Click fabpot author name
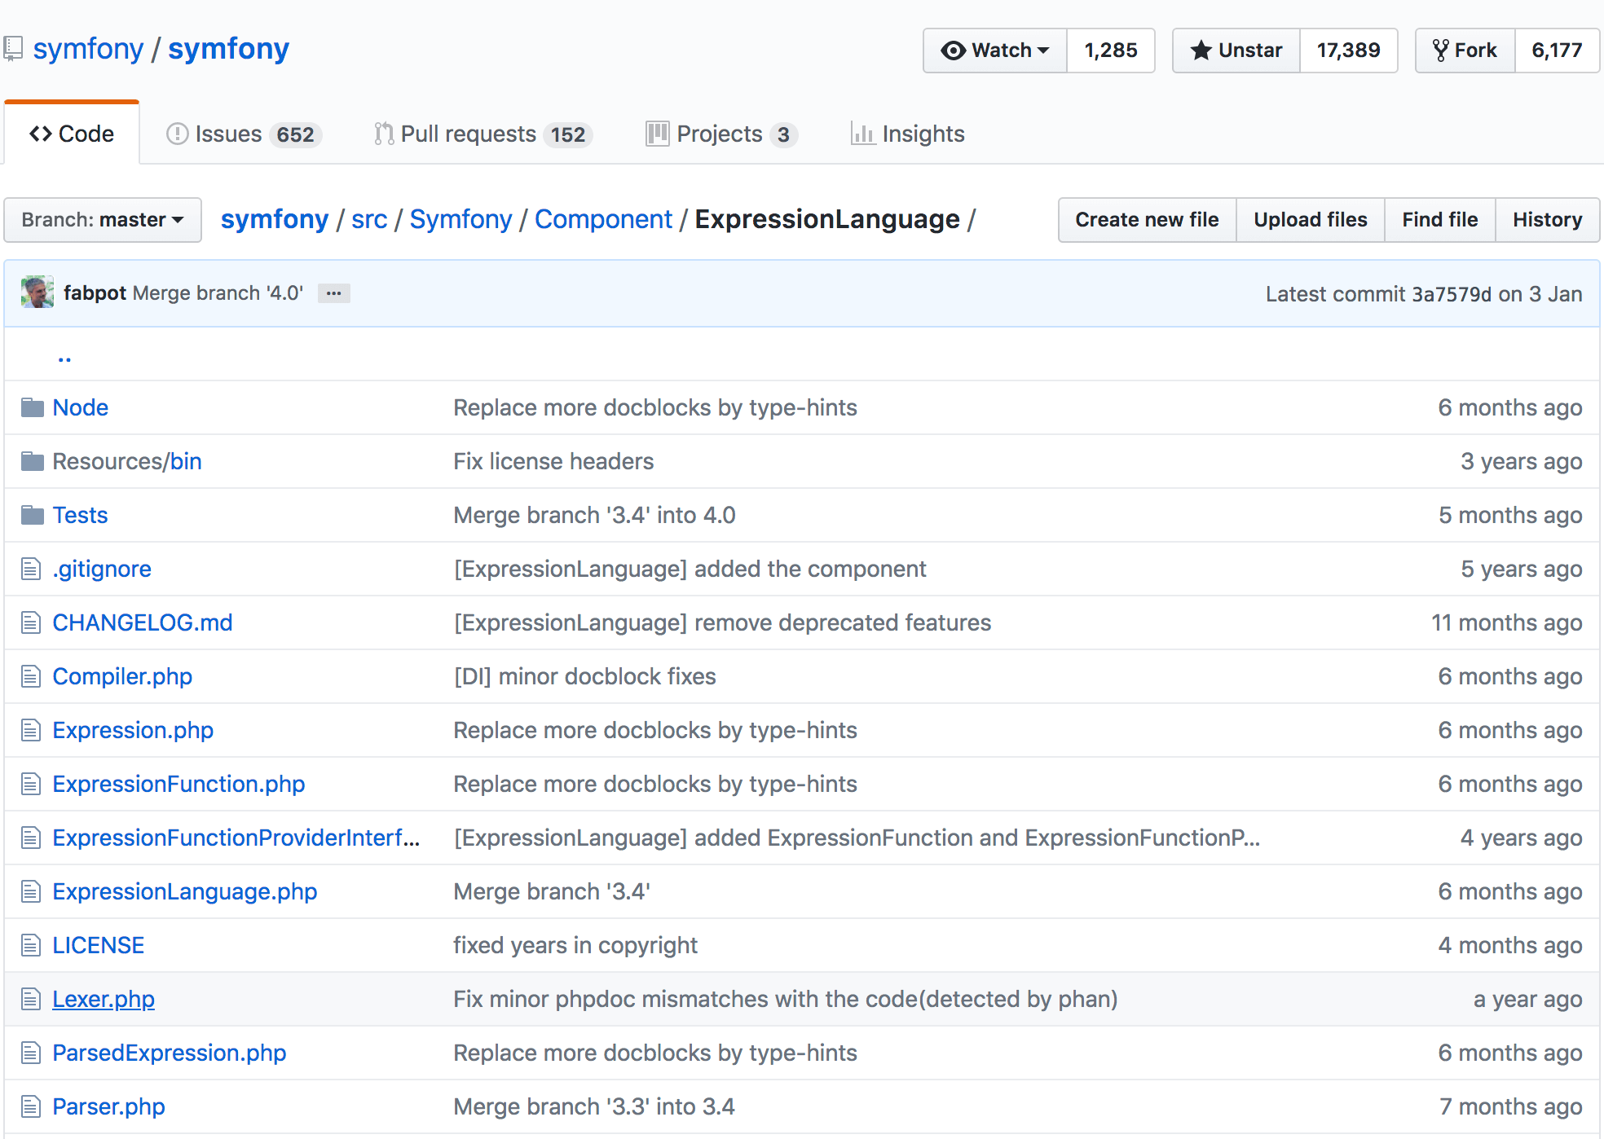Viewport: 1604px width, 1139px height. (95, 293)
